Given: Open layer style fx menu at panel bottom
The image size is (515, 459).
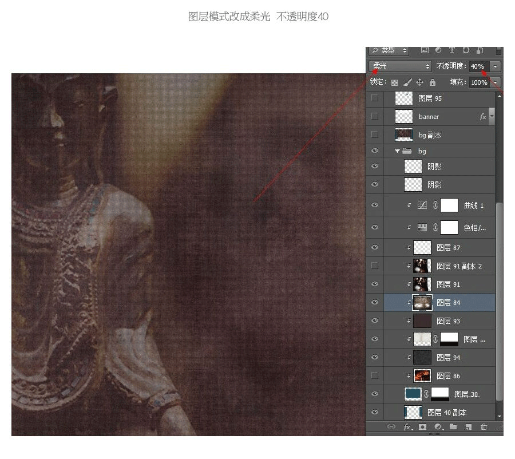Looking at the screenshot, I should pyautogui.click(x=407, y=426).
